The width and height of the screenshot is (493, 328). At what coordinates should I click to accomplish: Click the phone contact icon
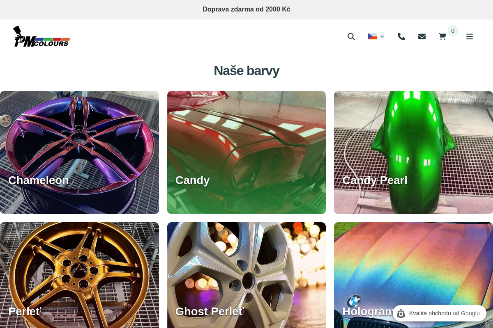(x=401, y=36)
